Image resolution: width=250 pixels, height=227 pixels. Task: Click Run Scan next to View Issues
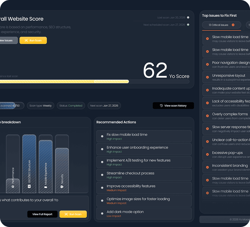(x=33, y=41)
